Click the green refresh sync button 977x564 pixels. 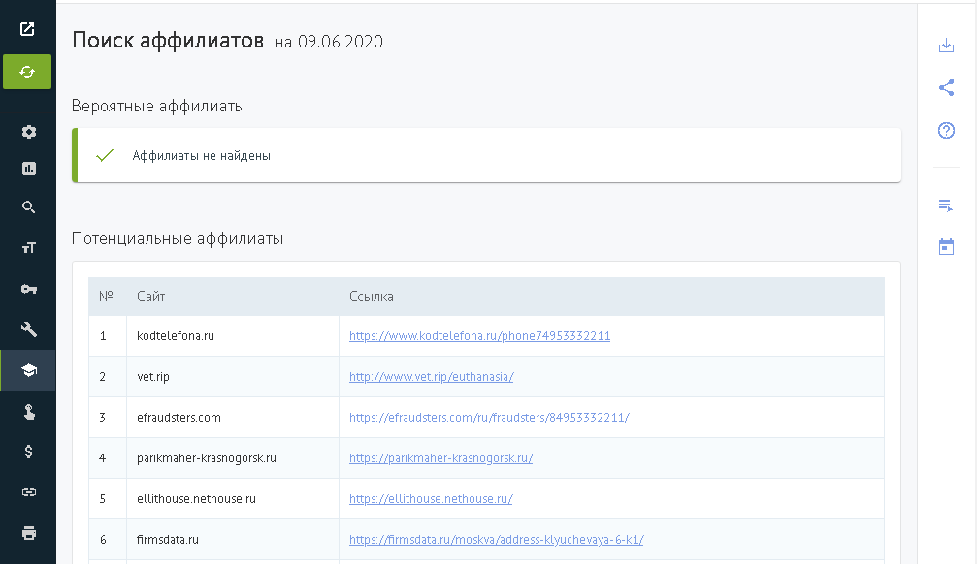(27, 72)
